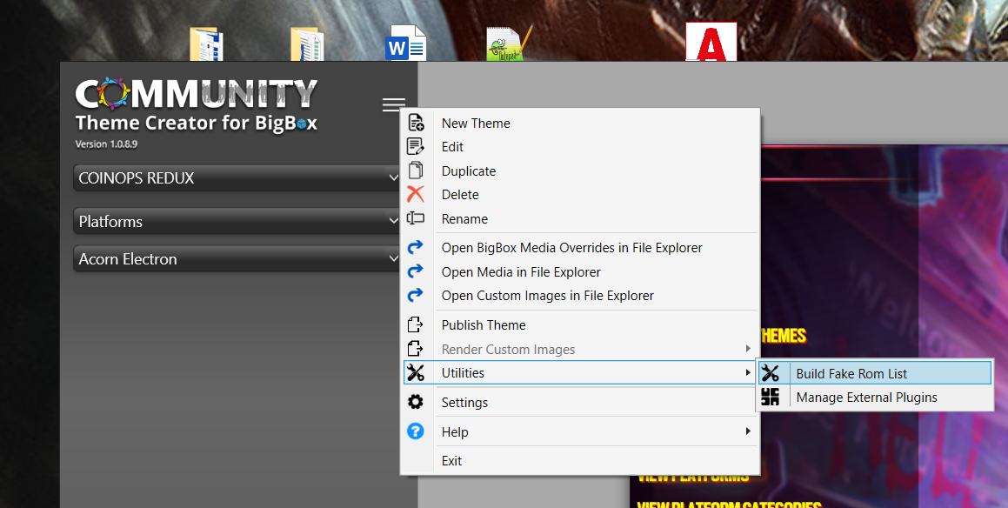Click blue arrow icon beside Open Media

click(416, 271)
